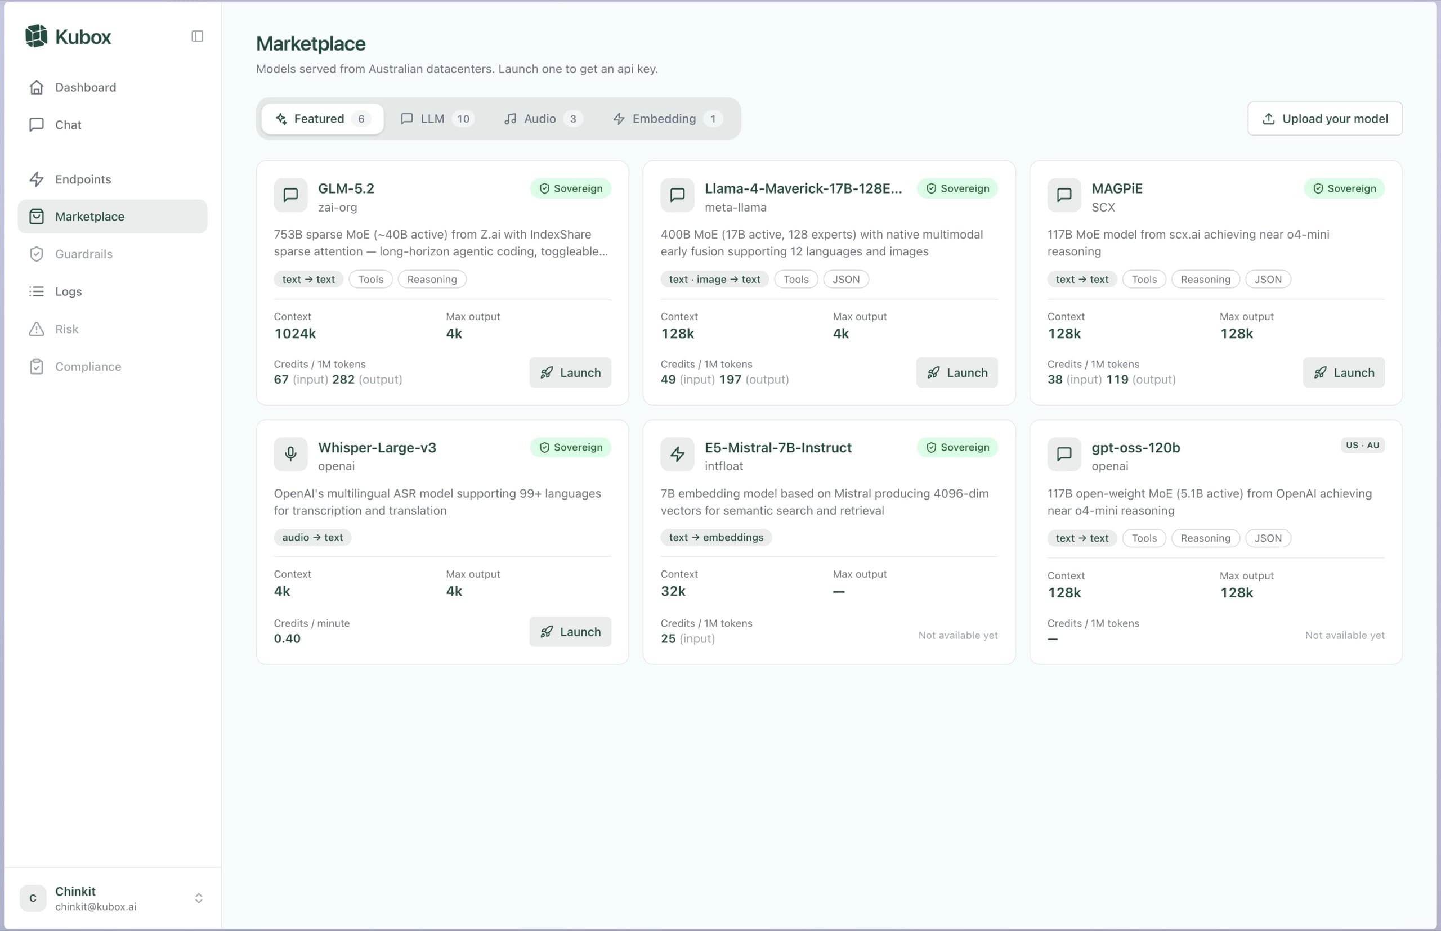This screenshot has height=931, width=1441.
Task: Click the Risk warning triangle icon
Action: (36, 329)
